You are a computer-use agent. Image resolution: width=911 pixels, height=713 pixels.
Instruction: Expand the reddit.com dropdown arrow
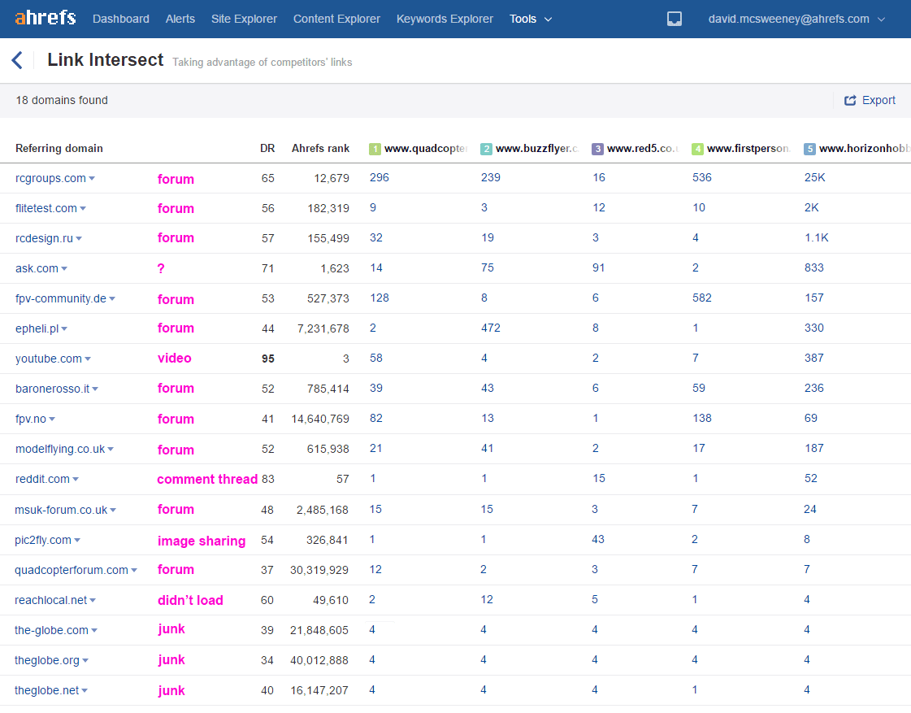pyautogui.click(x=76, y=480)
